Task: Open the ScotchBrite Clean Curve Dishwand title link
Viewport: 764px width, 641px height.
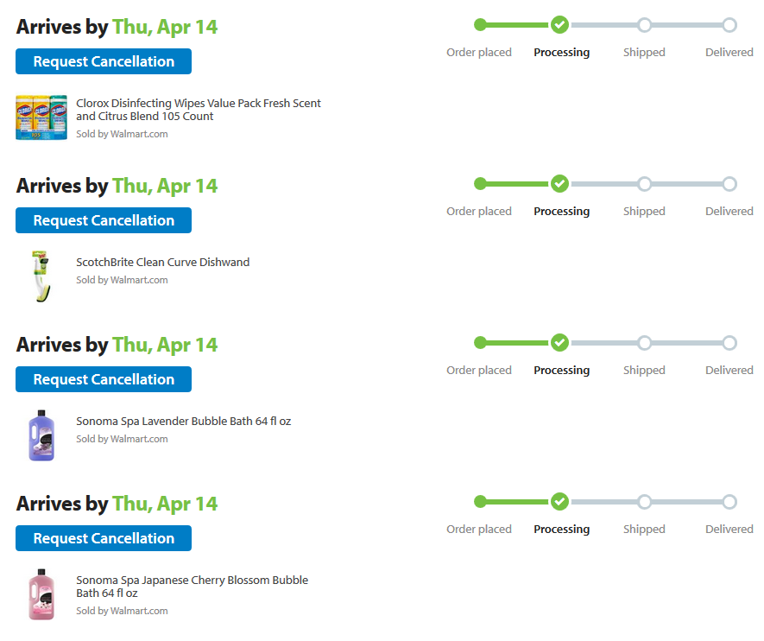Action: coord(162,263)
